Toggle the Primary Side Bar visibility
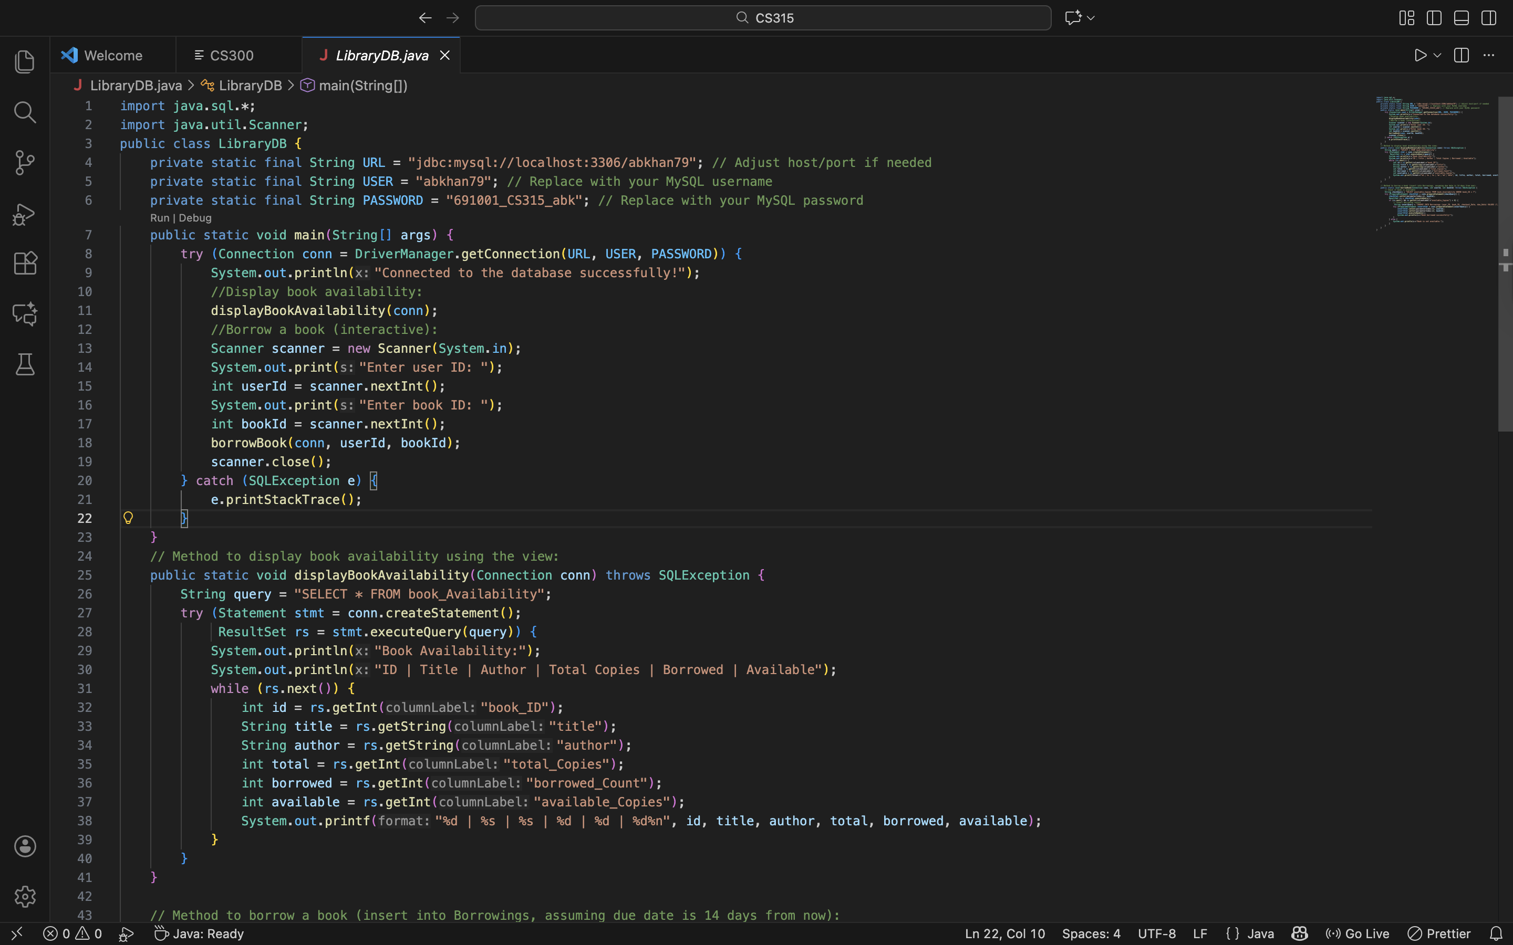The image size is (1513, 945). (1434, 17)
